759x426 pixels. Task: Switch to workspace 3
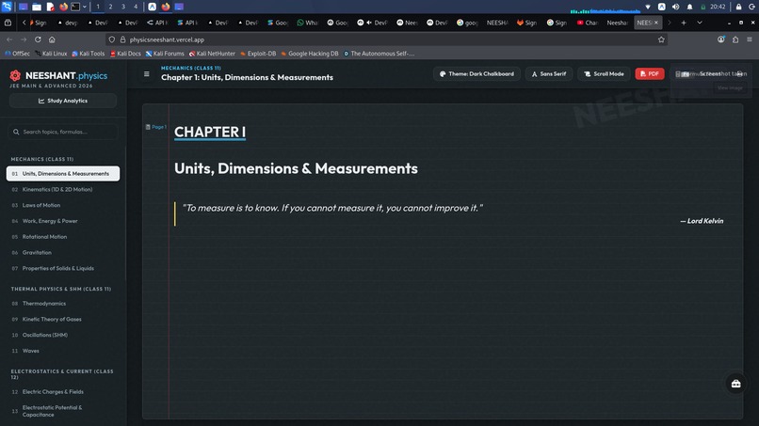click(x=123, y=7)
